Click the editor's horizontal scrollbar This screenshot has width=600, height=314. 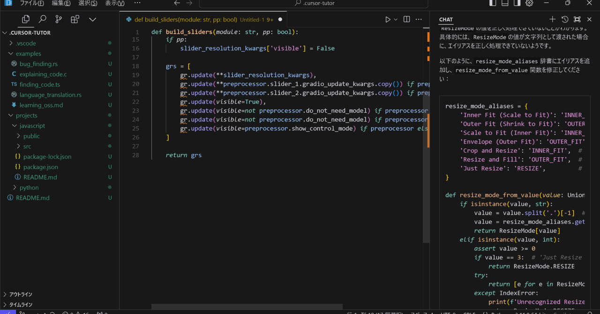[x=247, y=307]
